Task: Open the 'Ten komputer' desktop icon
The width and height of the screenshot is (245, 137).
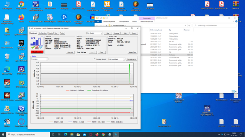Action: point(7,5)
